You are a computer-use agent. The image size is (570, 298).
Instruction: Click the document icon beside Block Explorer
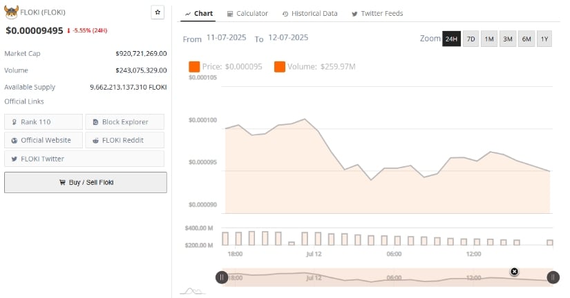(95, 122)
